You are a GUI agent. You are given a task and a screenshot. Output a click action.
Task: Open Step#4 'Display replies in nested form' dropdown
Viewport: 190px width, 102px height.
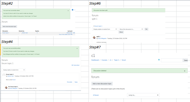14,70
